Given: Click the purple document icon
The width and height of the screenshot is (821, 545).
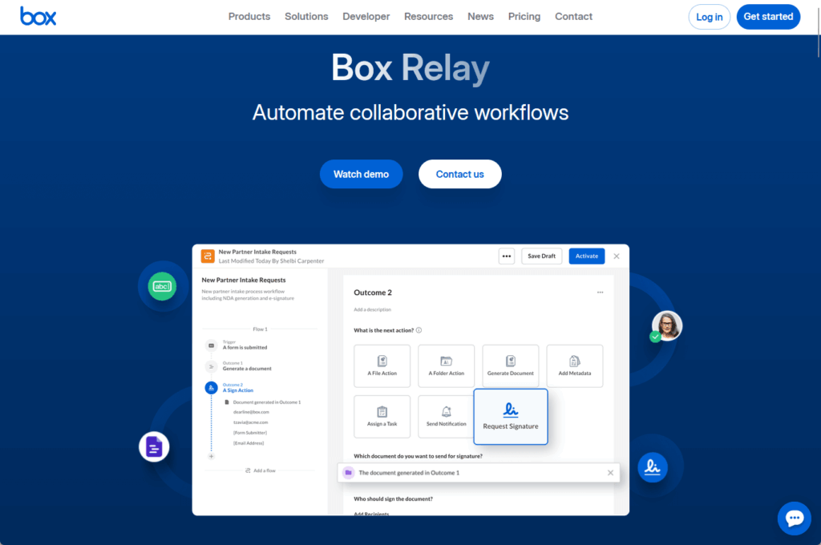Looking at the screenshot, I should point(154,447).
